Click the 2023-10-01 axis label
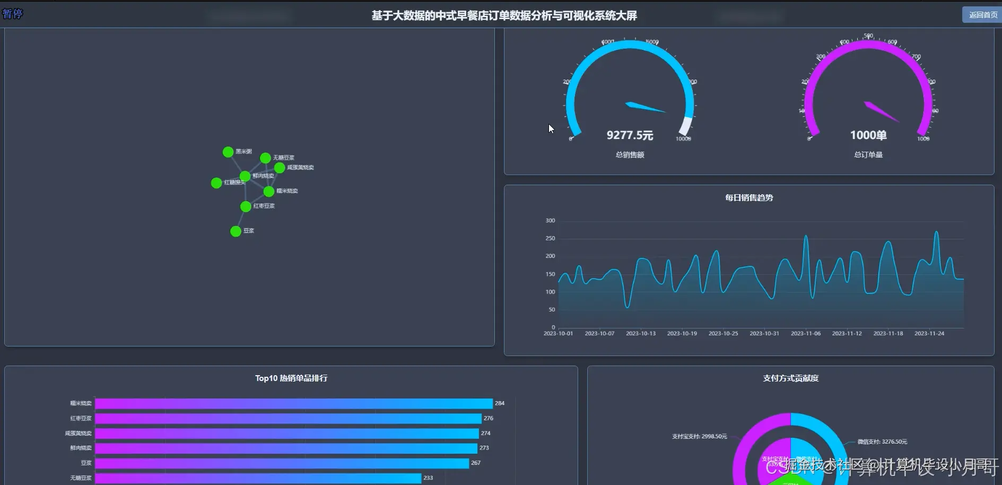Image resolution: width=1002 pixels, height=485 pixels. pos(559,333)
